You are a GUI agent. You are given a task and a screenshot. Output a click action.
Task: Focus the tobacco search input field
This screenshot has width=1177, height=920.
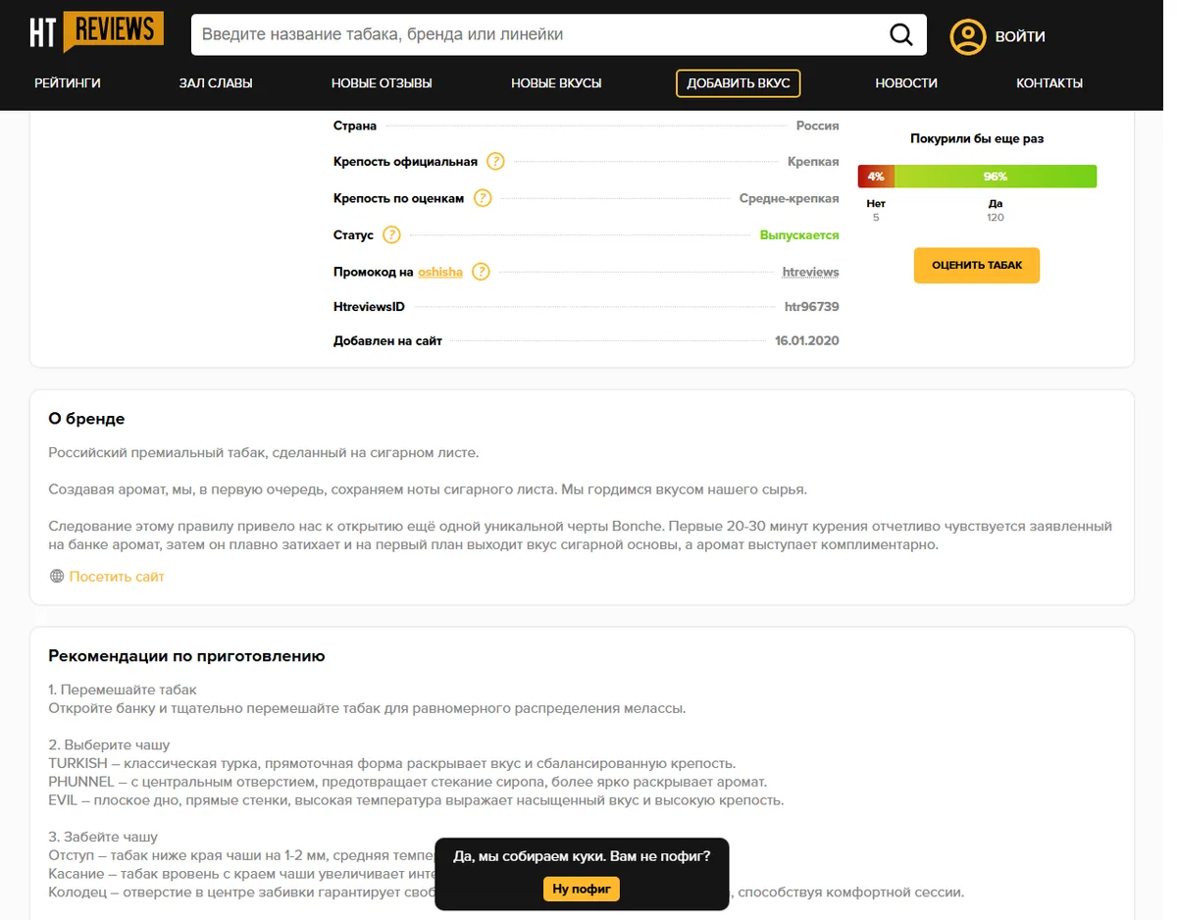click(x=539, y=34)
